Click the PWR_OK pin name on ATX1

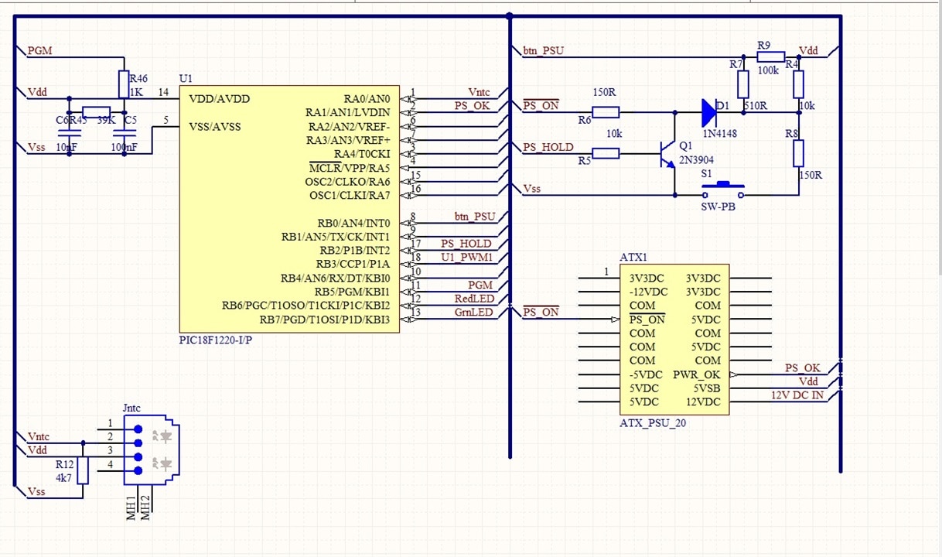pyautogui.click(x=697, y=374)
